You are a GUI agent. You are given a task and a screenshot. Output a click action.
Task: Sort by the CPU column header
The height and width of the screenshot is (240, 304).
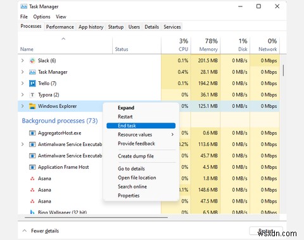[x=176, y=45]
